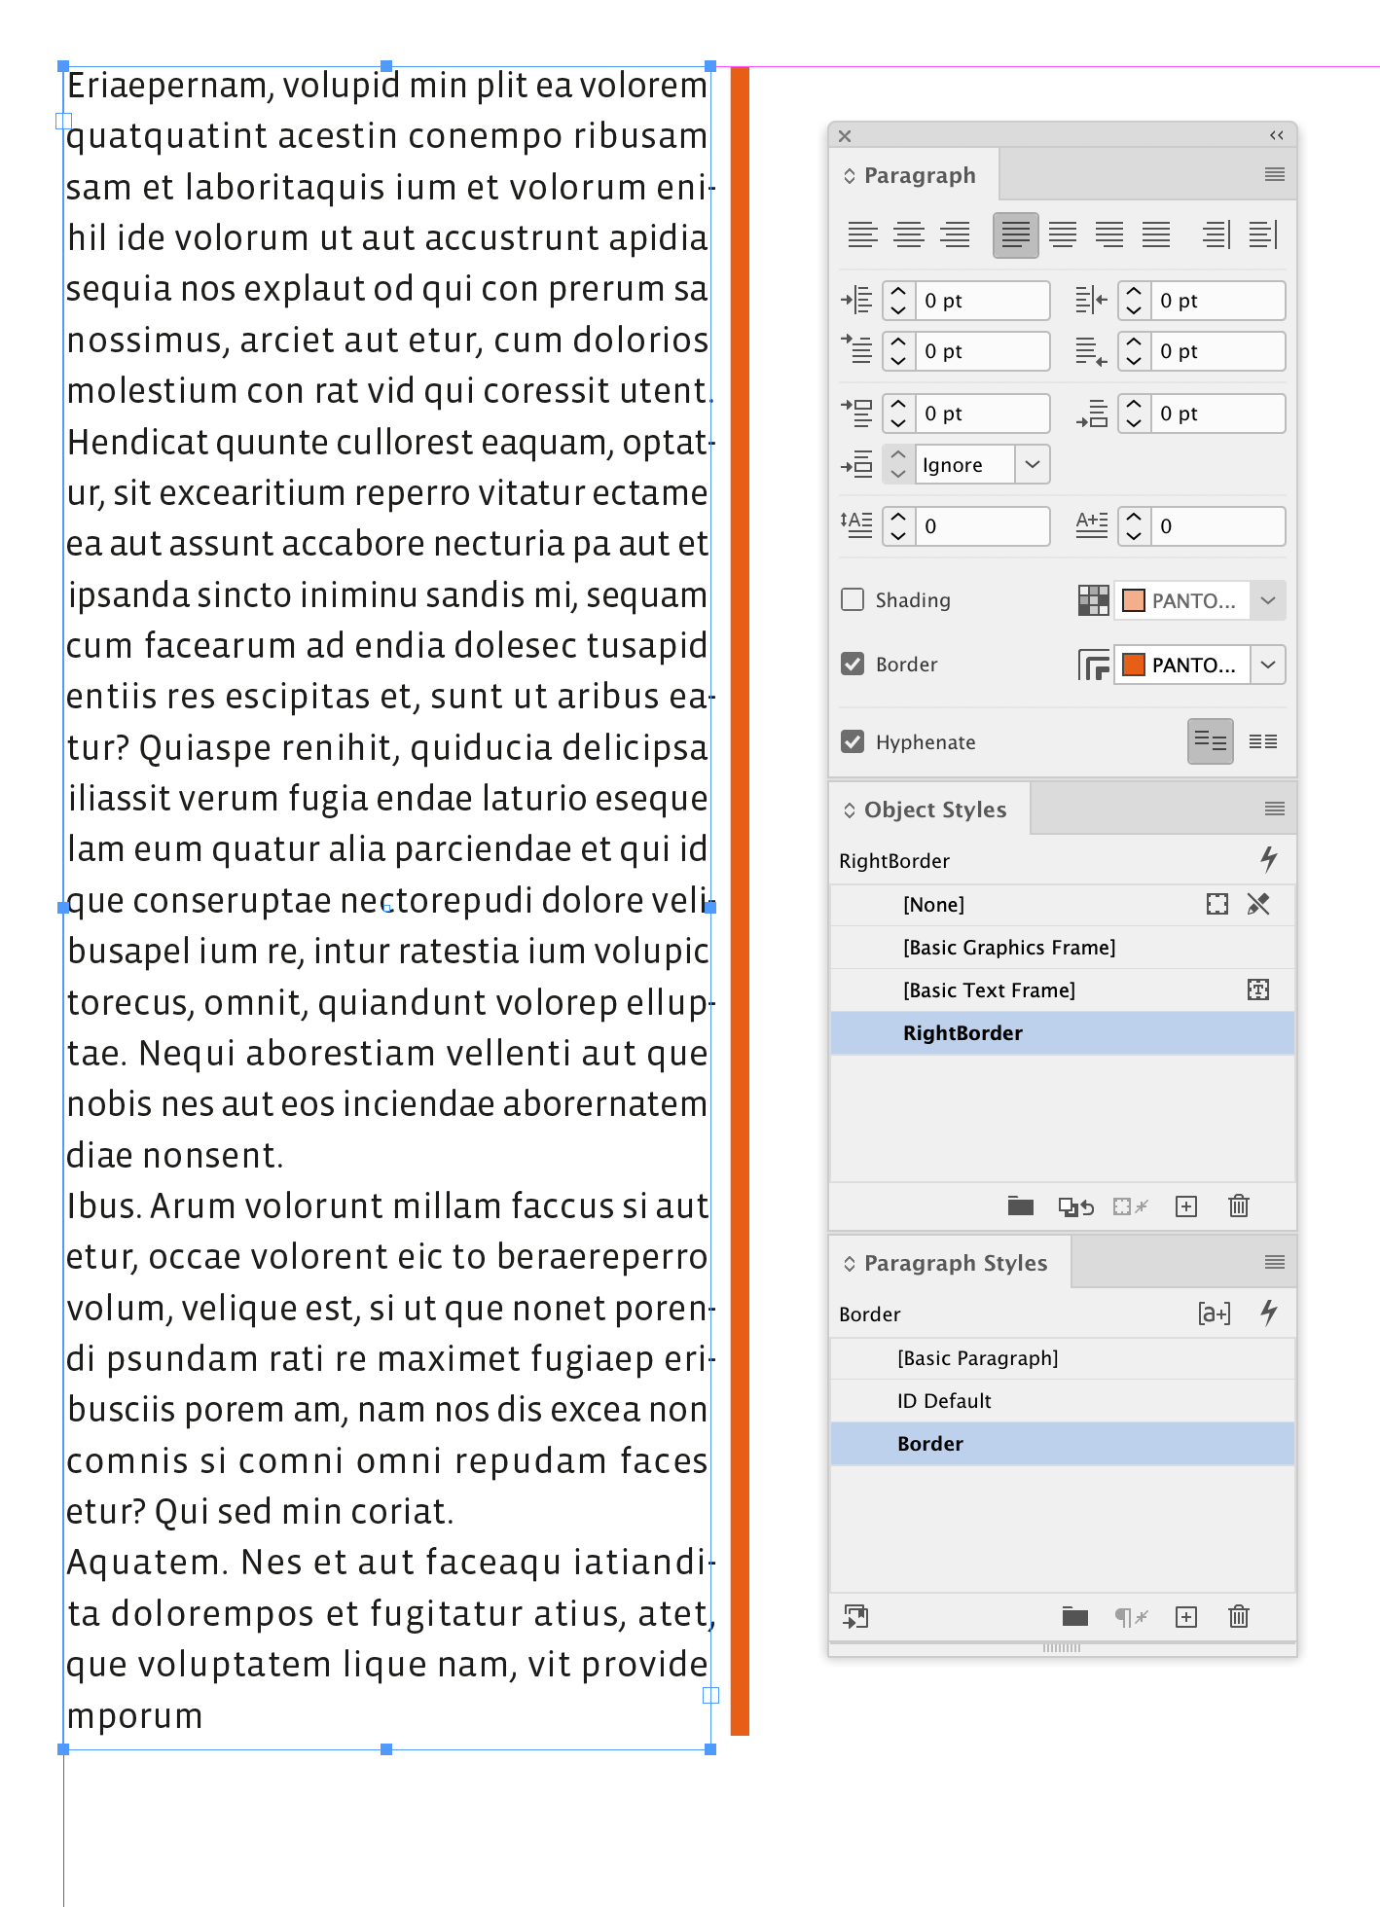Viewport: 1380px width, 1907px height.
Task: Open the Ignore dropdown menu
Action: (1032, 464)
